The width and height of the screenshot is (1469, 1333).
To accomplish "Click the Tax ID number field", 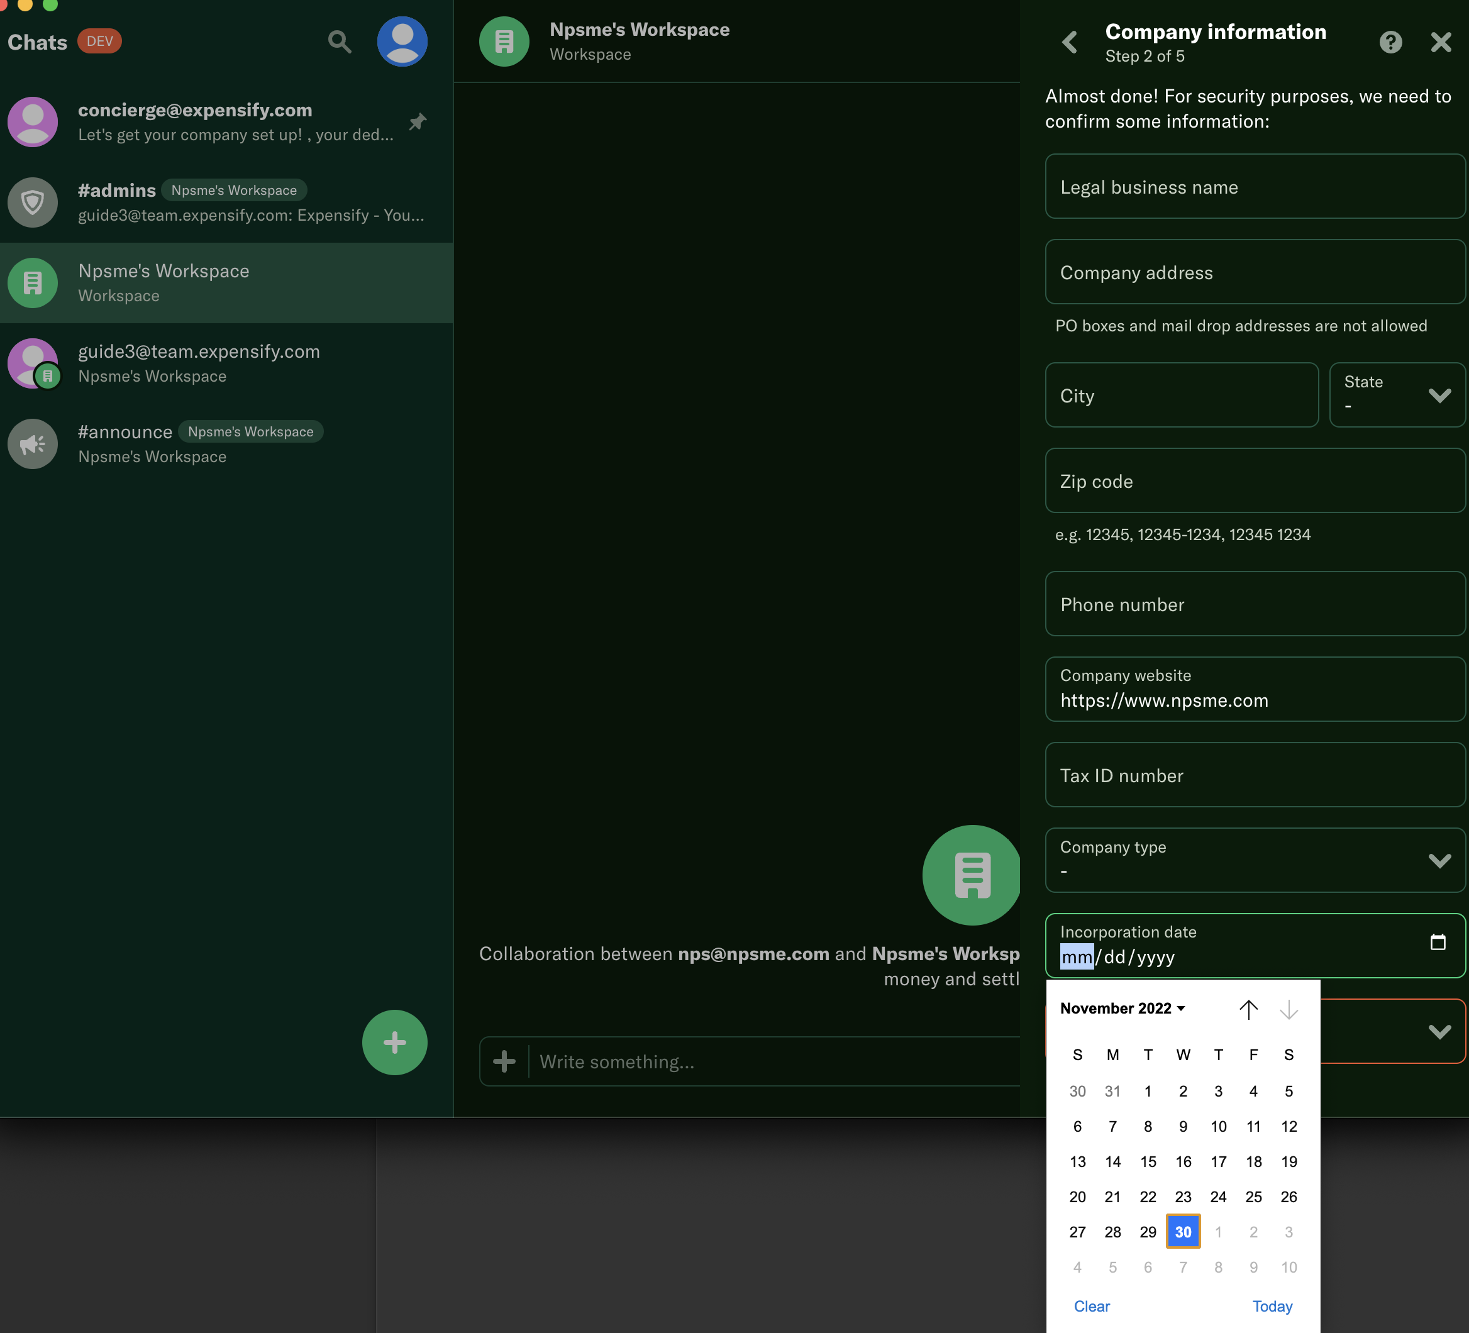I will [x=1255, y=774].
